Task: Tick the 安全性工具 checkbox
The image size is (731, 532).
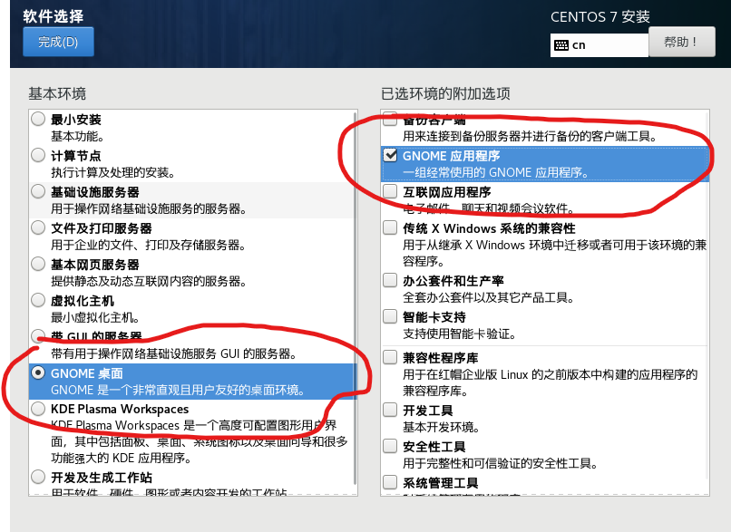Action: [390, 446]
